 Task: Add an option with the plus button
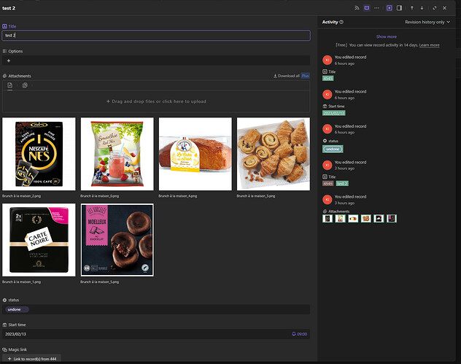click(9, 61)
